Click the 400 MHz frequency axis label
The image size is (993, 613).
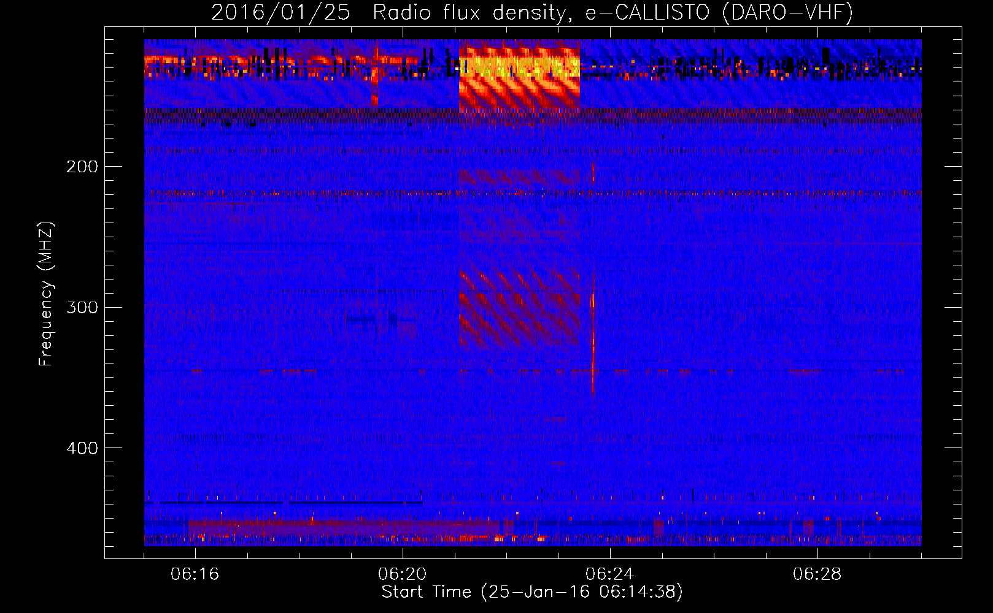[x=82, y=448]
